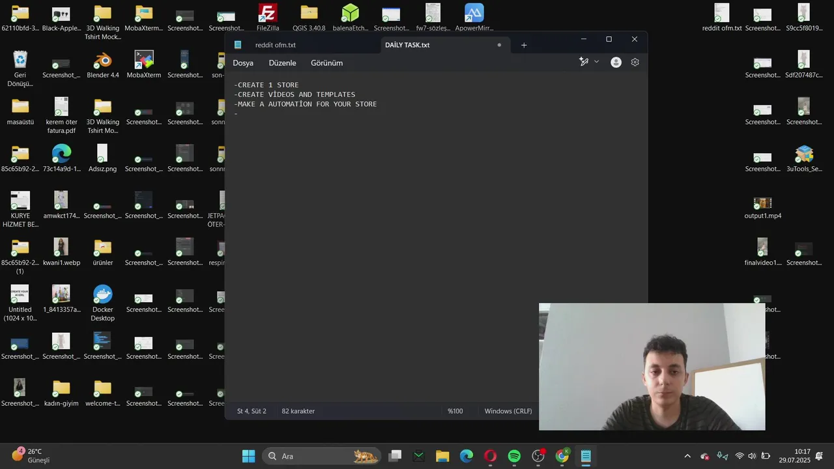Open Task View from the taskbar
Image resolution: width=834 pixels, height=469 pixels.
point(395,456)
